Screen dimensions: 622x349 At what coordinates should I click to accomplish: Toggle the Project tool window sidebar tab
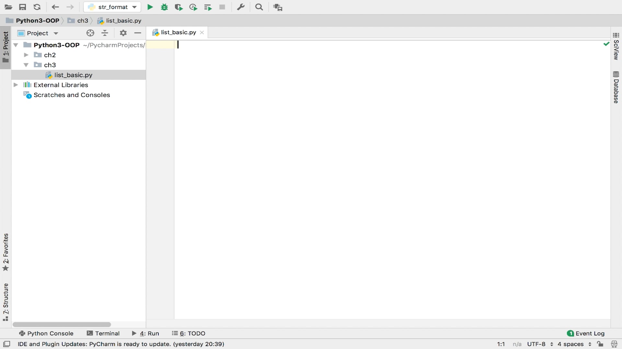coord(6,47)
